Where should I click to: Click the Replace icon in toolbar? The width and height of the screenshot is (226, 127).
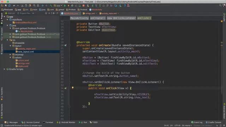pyautogui.click(x=38, y=6)
